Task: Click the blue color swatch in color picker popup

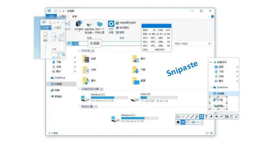Action: tap(156, 26)
